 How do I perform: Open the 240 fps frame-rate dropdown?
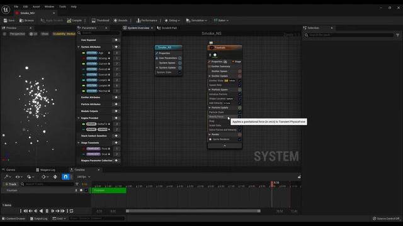coord(84,177)
